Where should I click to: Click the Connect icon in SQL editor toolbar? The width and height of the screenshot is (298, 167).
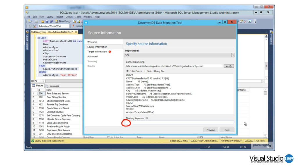coord(30,26)
